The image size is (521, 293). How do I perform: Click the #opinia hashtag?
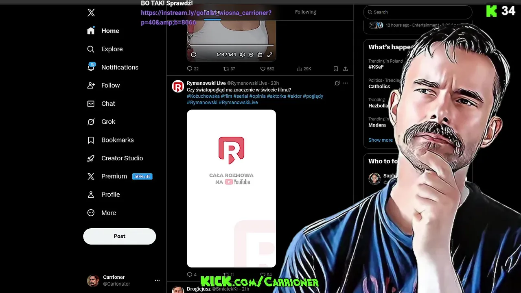pos(257,96)
